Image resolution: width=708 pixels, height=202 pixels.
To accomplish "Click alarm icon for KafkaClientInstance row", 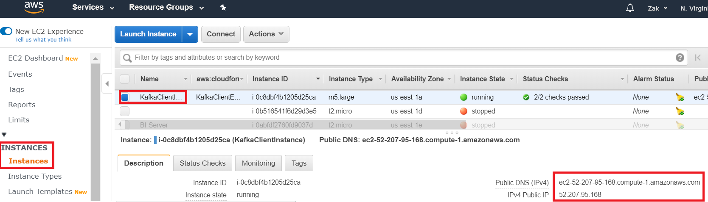I will (x=680, y=97).
